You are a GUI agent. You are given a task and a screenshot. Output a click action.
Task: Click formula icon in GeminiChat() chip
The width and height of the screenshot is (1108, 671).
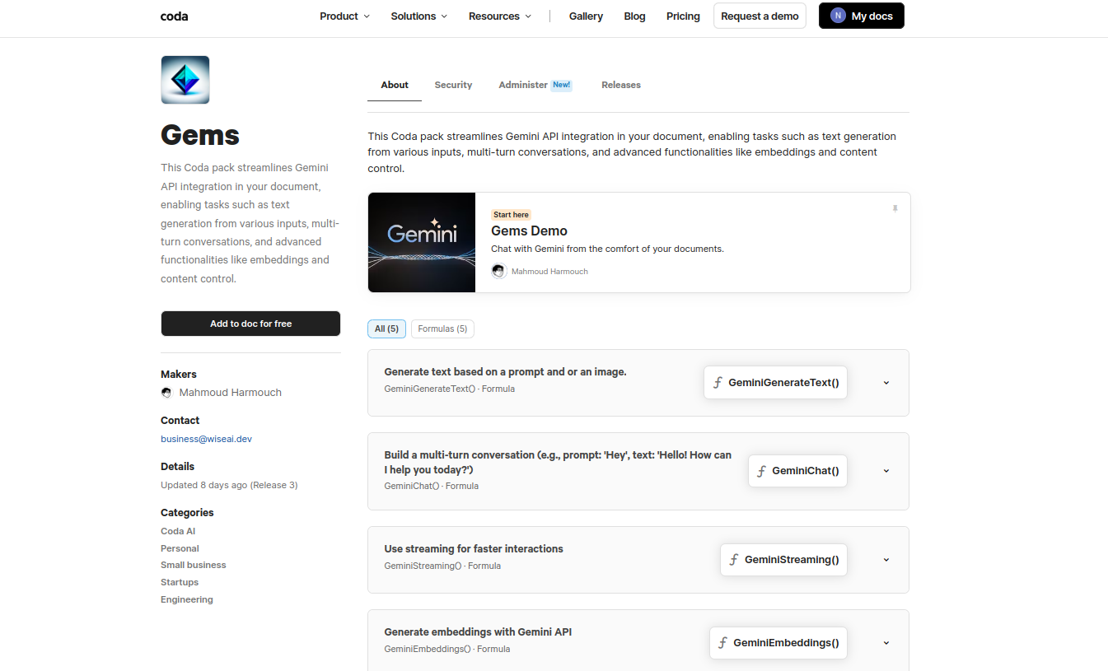pos(762,471)
